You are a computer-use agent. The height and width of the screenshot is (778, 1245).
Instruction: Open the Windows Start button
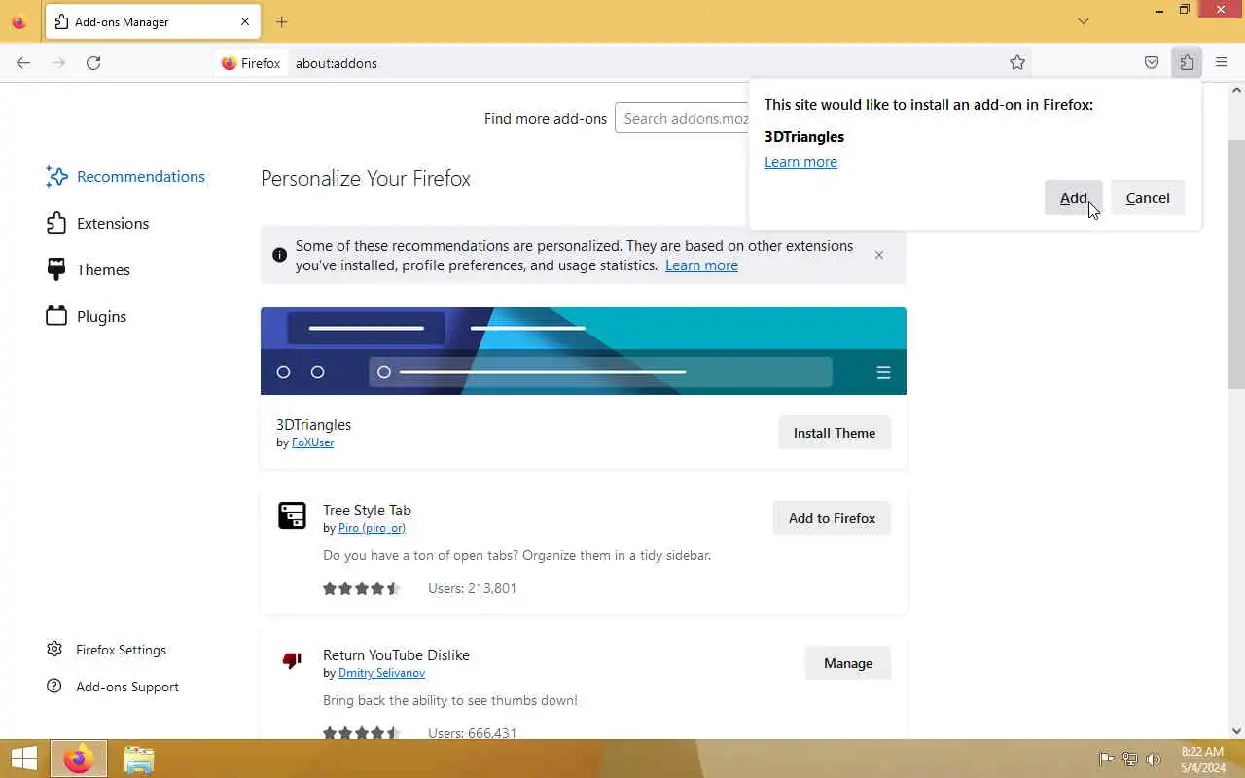click(x=23, y=760)
